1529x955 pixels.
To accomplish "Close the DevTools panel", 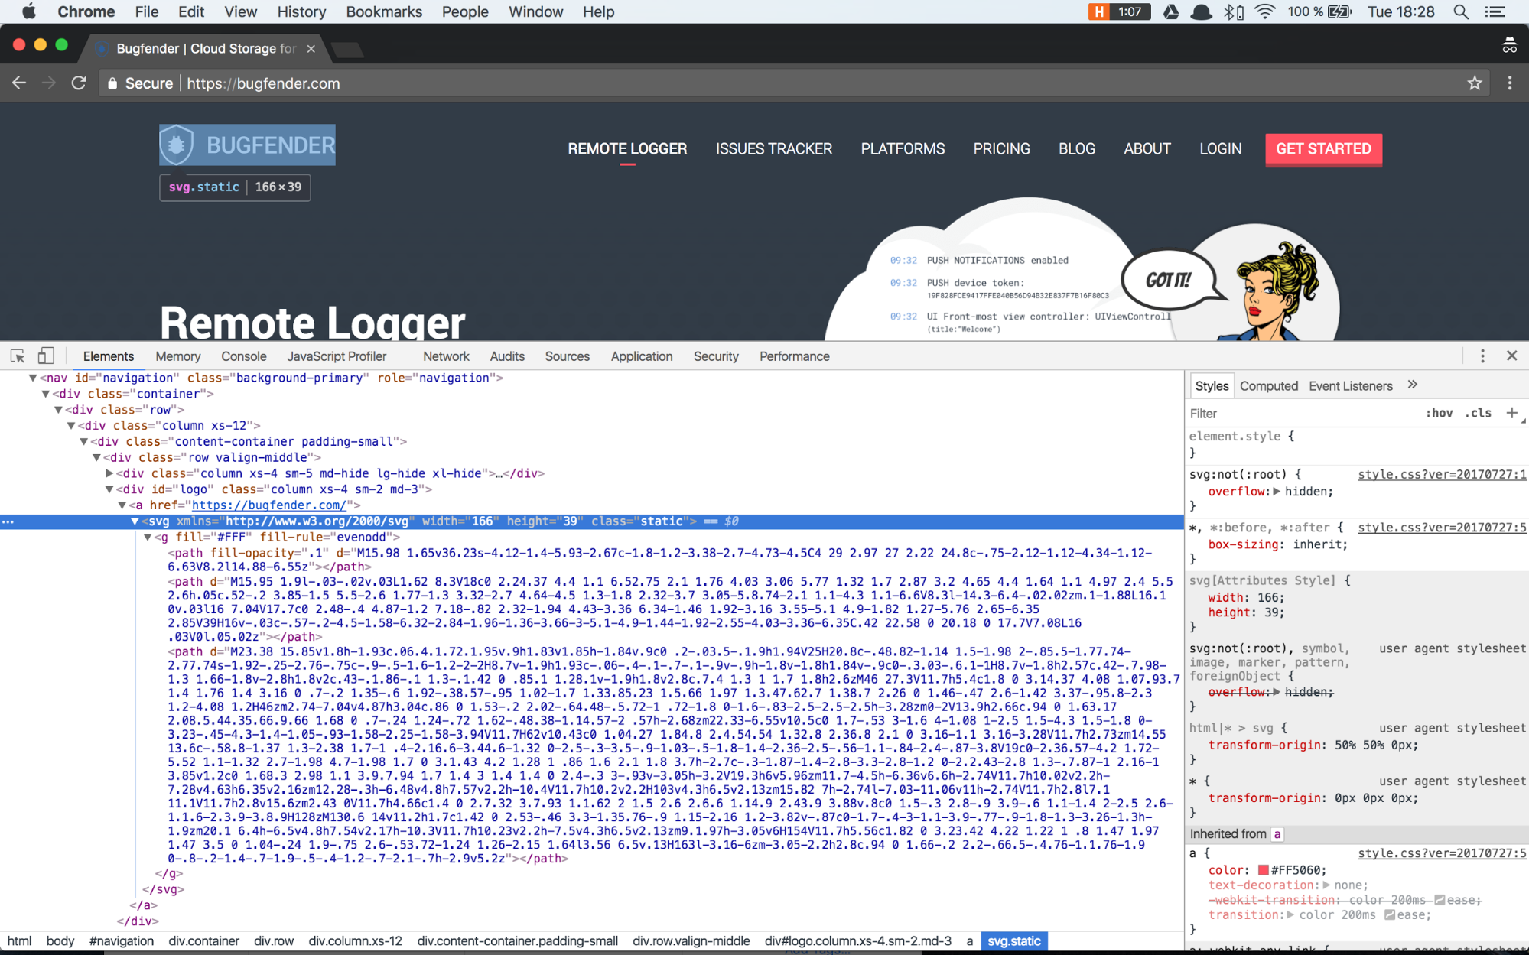I will tap(1511, 356).
